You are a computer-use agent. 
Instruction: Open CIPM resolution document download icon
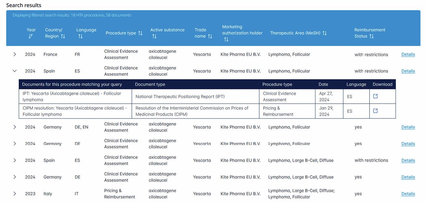tap(375, 111)
